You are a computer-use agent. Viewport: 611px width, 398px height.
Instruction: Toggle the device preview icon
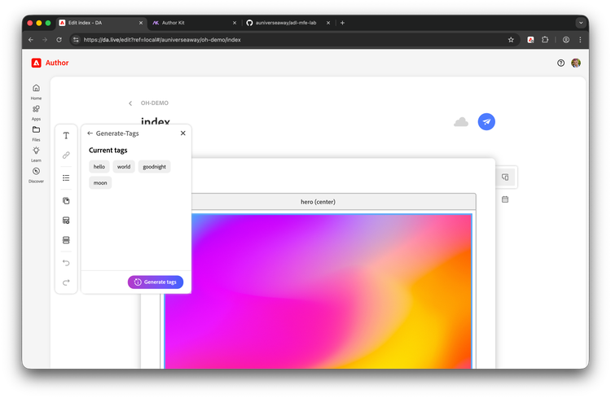click(505, 177)
